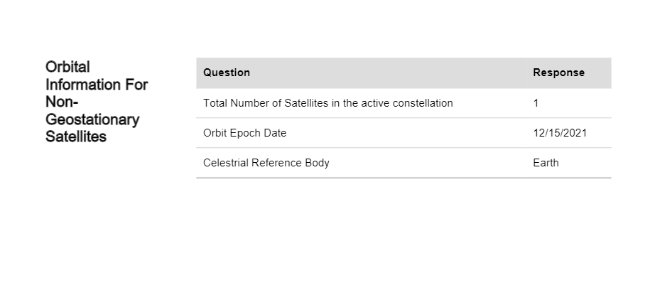Click the word constellation in the first row

click(x=420, y=103)
